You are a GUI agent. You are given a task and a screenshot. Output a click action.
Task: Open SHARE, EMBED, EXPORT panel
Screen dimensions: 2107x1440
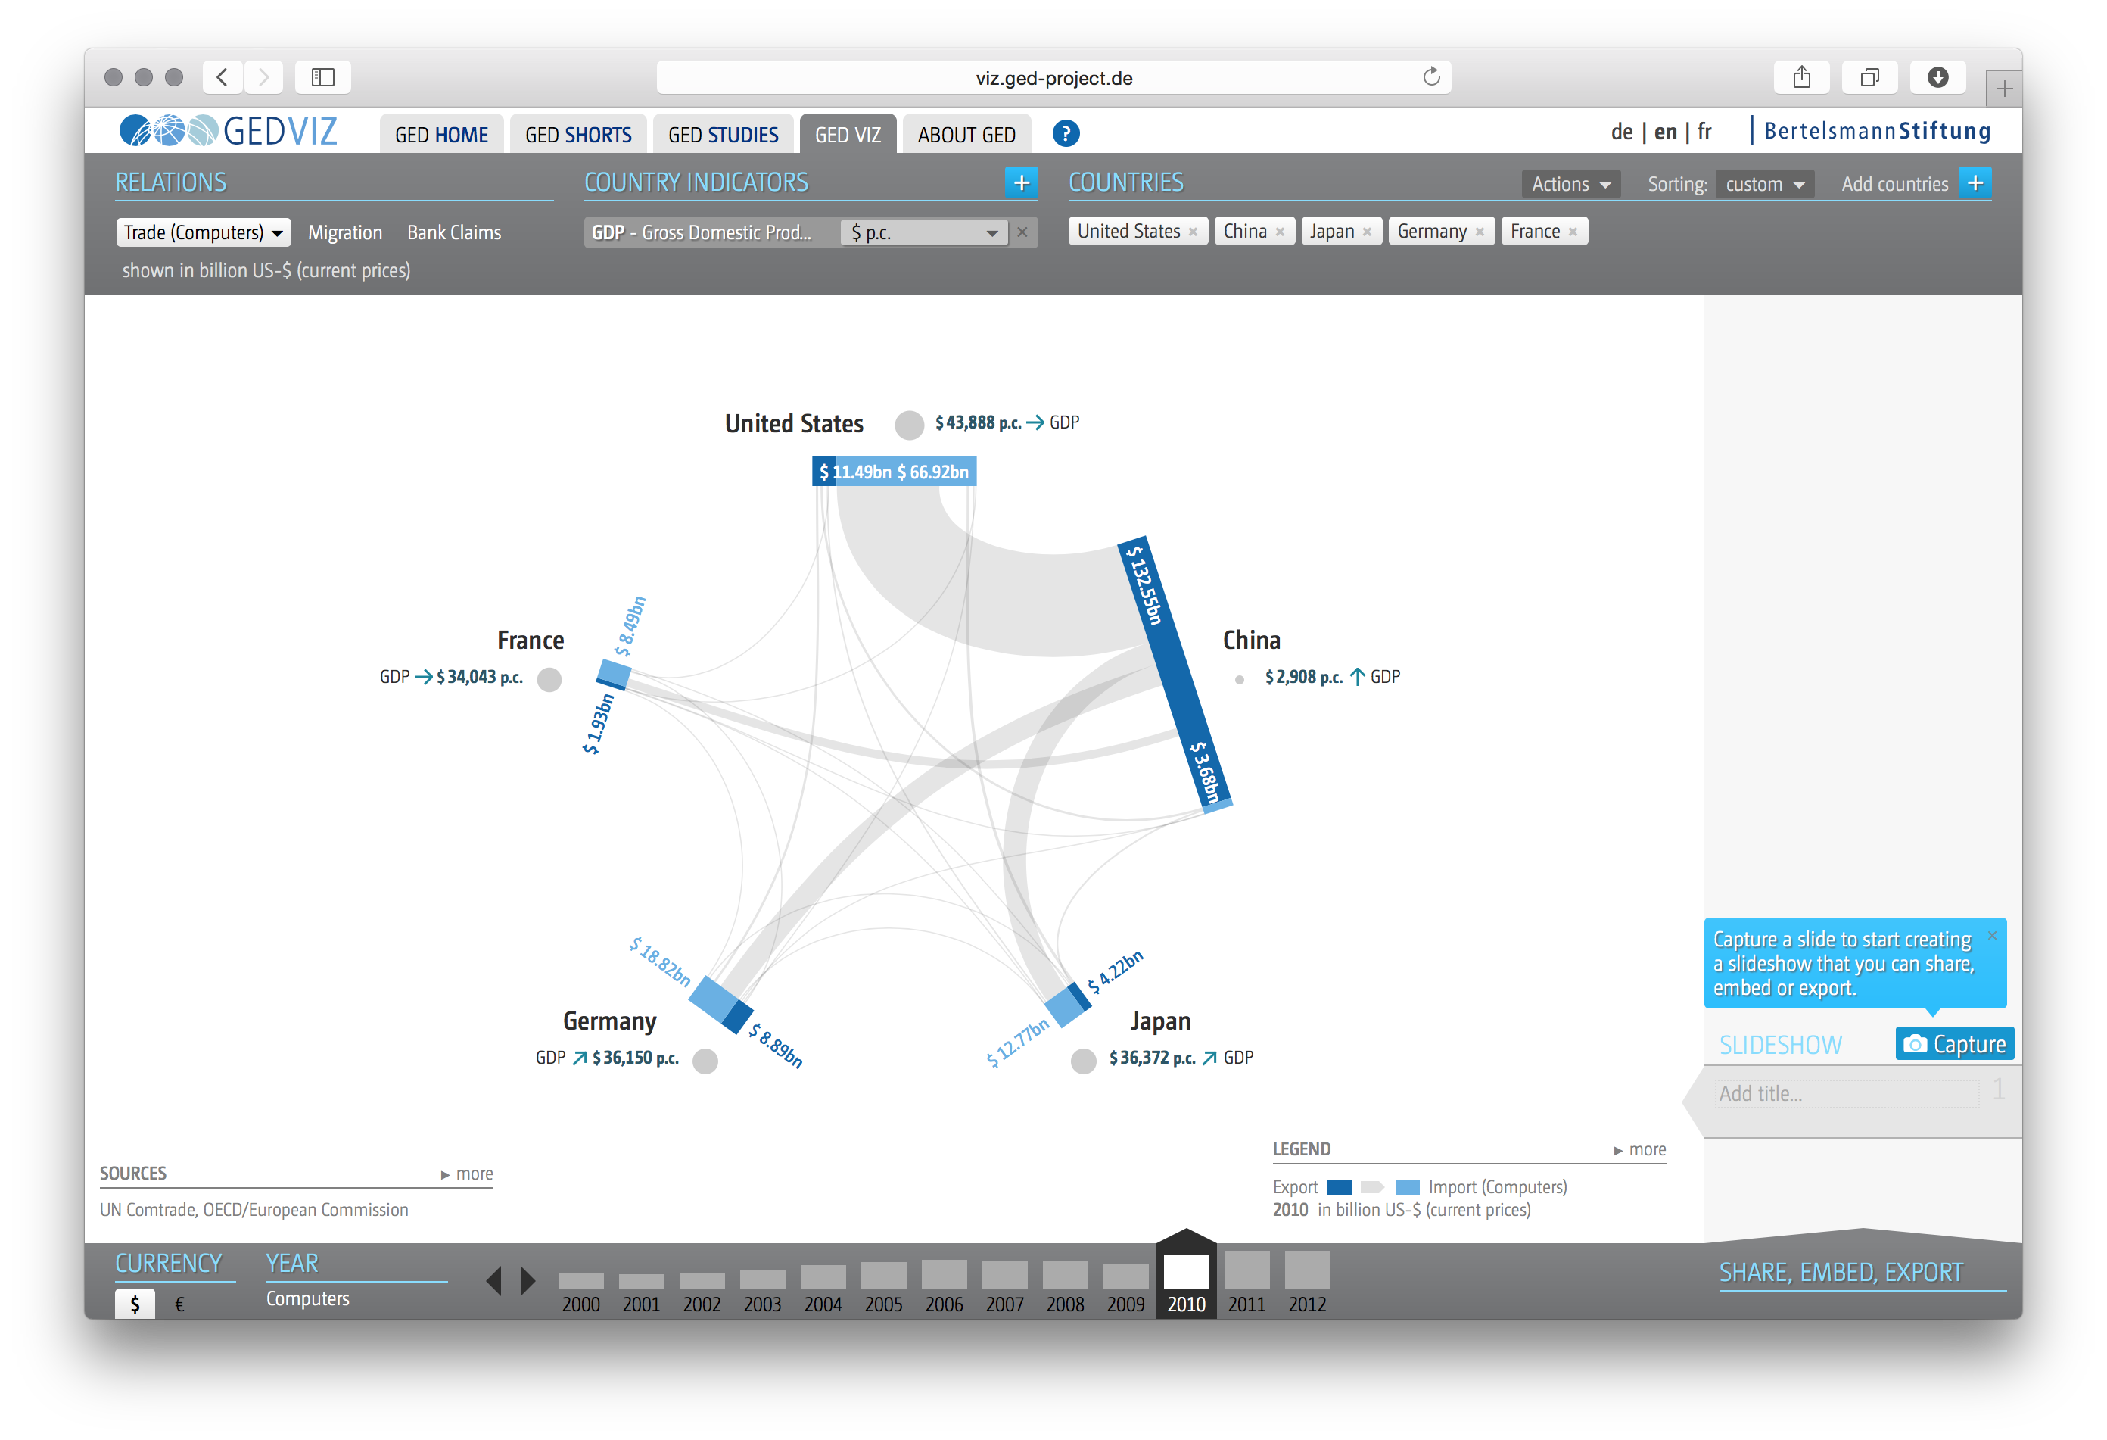tap(1841, 1272)
